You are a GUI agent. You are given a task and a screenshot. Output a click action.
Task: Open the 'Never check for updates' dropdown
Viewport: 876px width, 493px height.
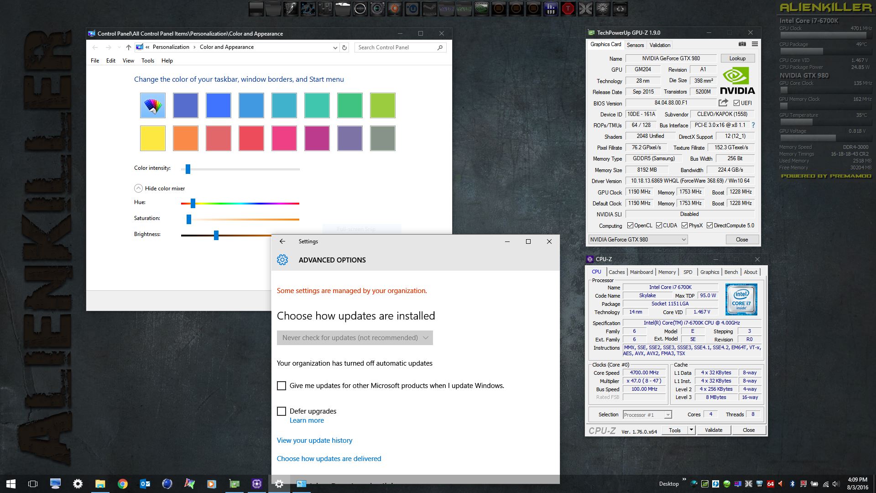[x=355, y=338]
